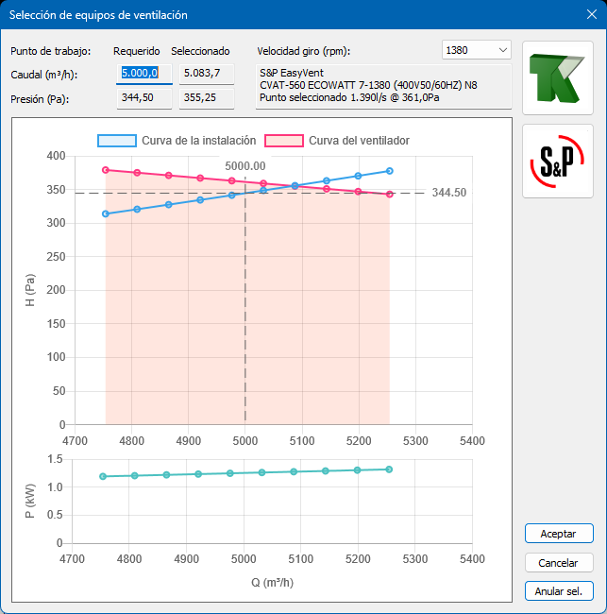This screenshot has width=607, height=614.
Task: Select the leftmost point on the fan curve
Action: coord(106,170)
